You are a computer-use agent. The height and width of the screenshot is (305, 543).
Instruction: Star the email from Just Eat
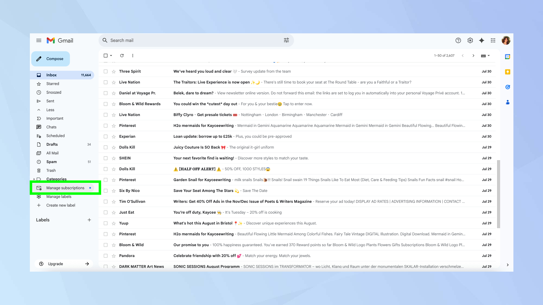pos(113,212)
